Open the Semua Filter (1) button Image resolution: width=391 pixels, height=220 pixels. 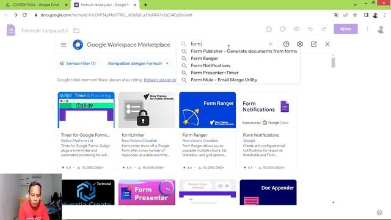[x=78, y=64]
